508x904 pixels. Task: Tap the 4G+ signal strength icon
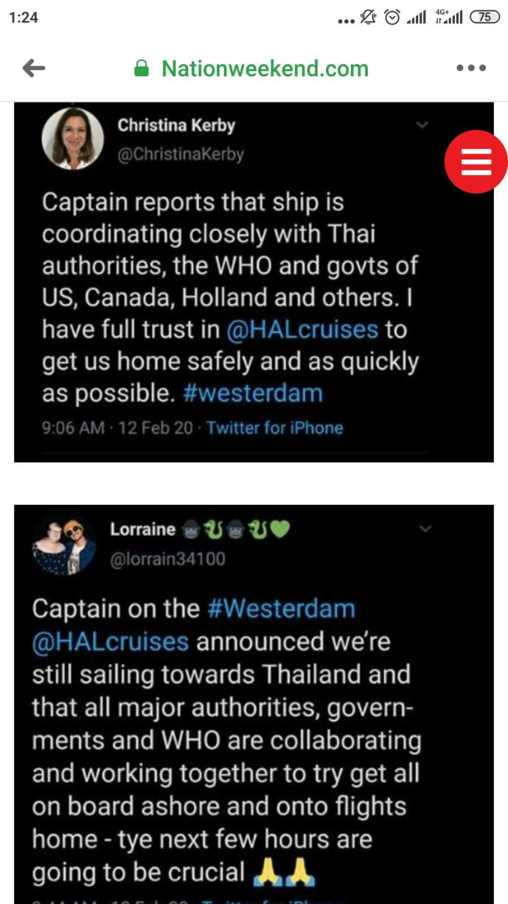click(x=449, y=17)
